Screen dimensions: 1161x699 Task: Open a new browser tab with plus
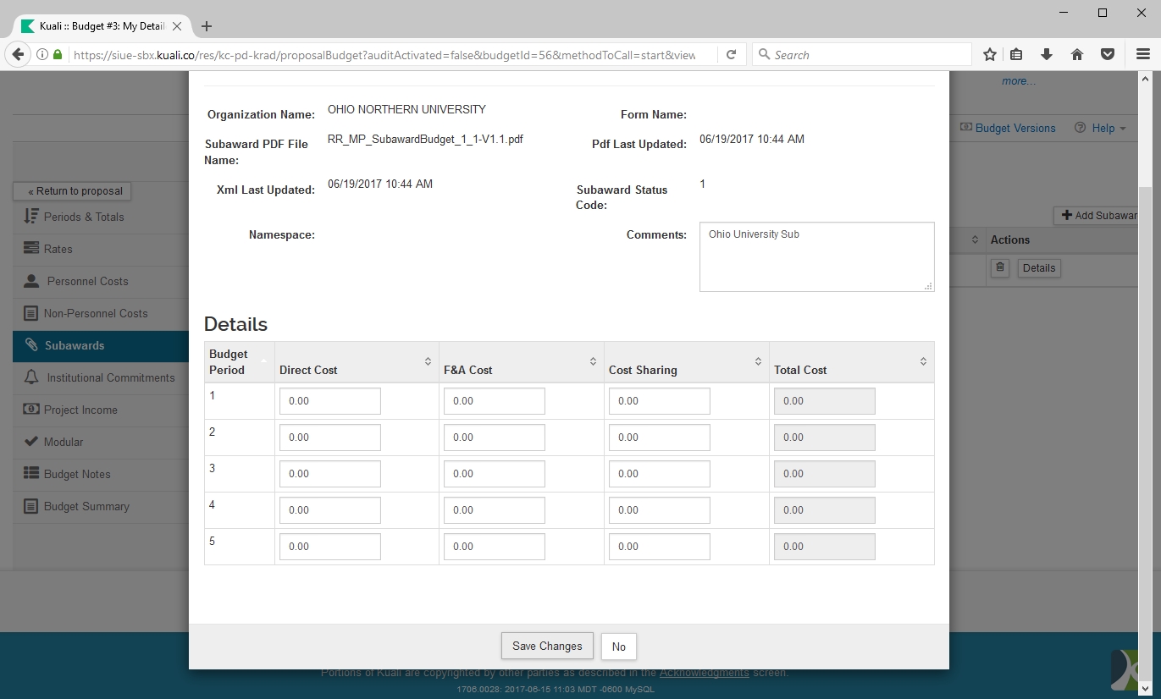click(x=207, y=26)
